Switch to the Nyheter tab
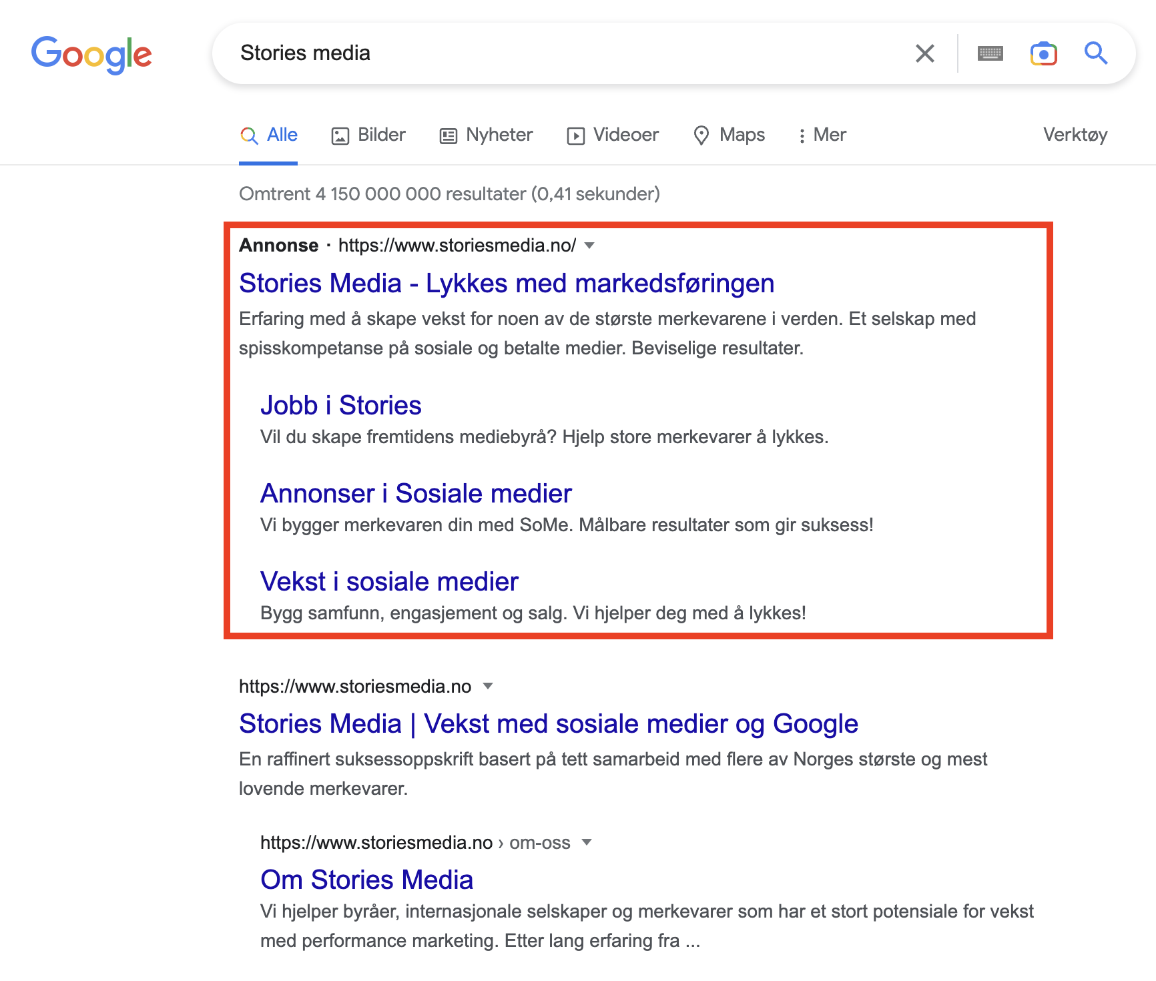Screen dimensions: 1156x981 click(x=486, y=135)
